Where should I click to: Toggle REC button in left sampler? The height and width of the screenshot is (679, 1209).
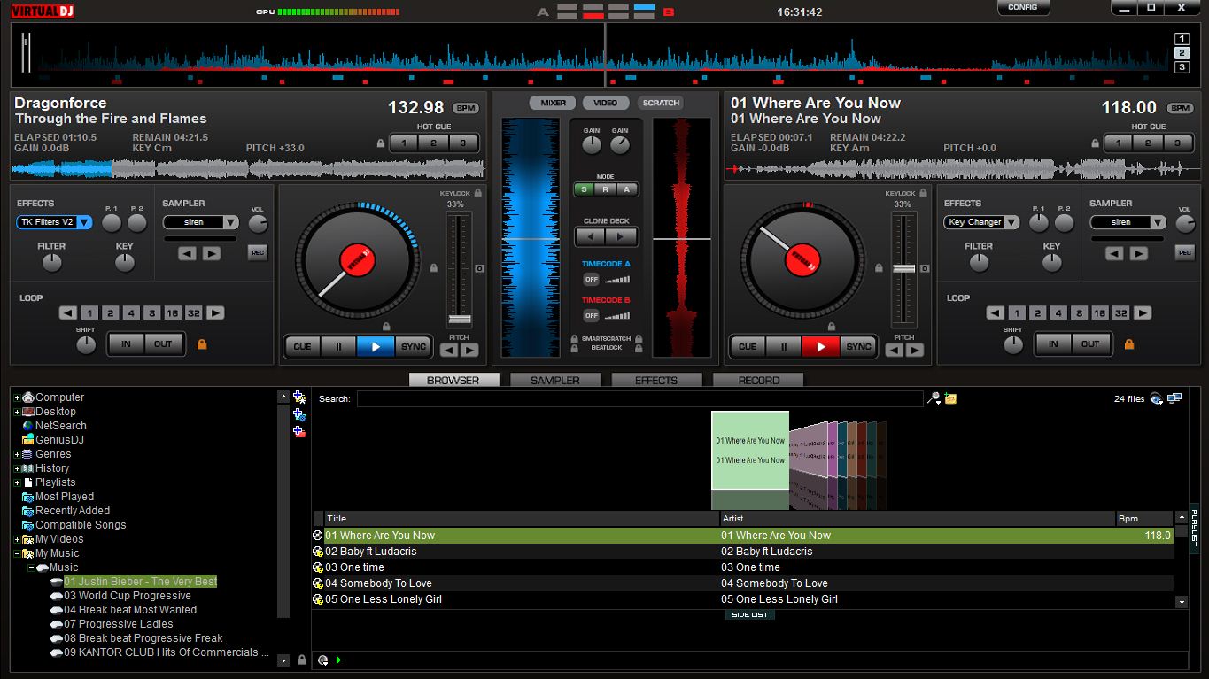coord(257,253)
